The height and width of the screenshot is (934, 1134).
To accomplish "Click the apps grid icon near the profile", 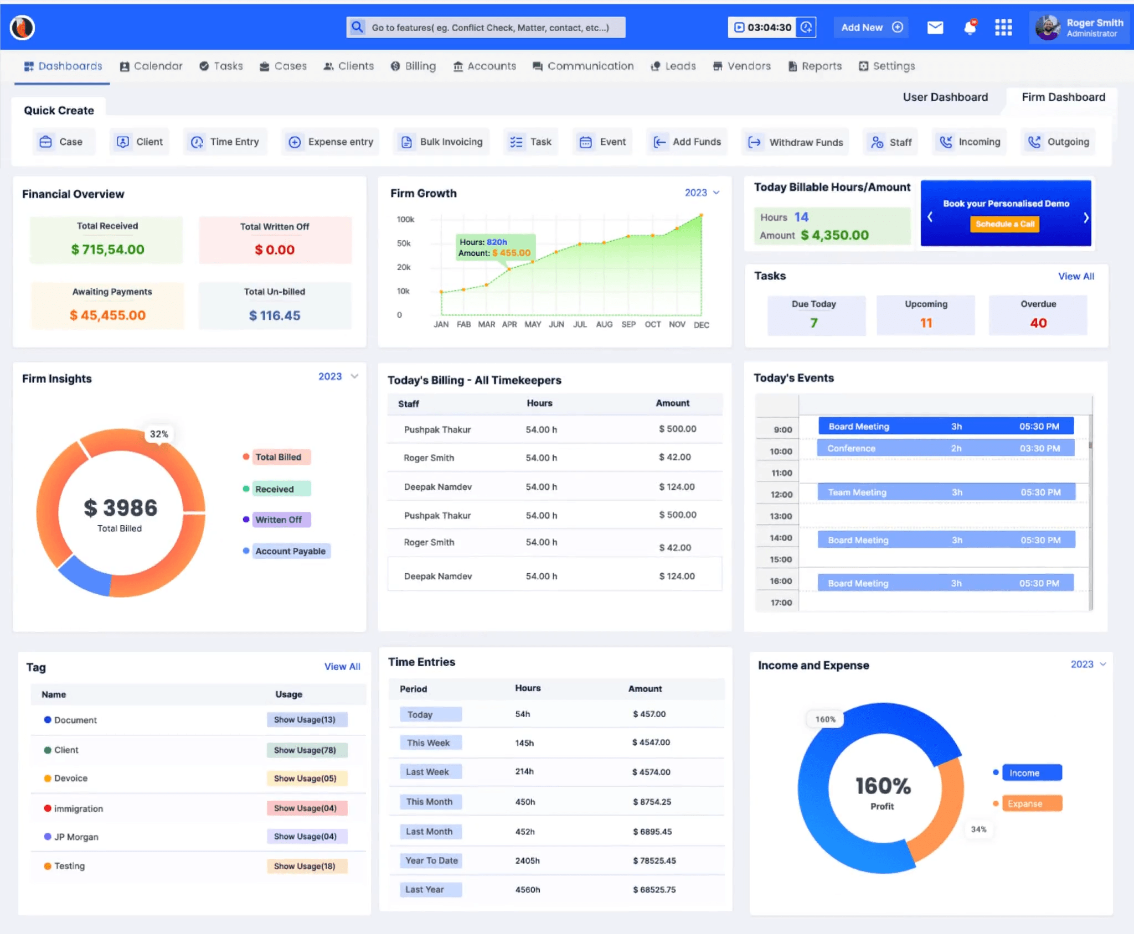I will [1004, 27].
